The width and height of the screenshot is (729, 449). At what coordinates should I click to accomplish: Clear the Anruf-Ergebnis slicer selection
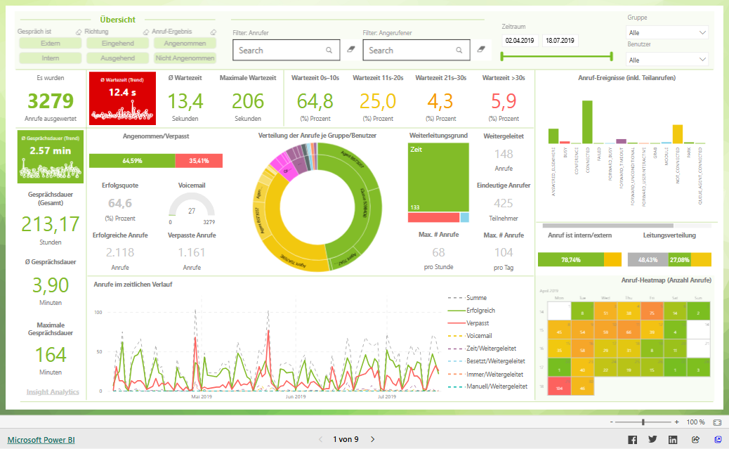pyautogui.click(x=214, y=32)
